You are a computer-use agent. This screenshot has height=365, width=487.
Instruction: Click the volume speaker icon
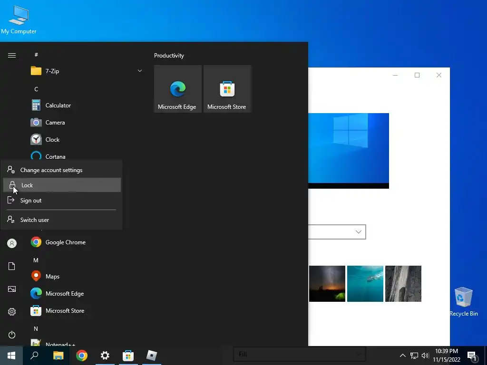[x=425, y=355]
